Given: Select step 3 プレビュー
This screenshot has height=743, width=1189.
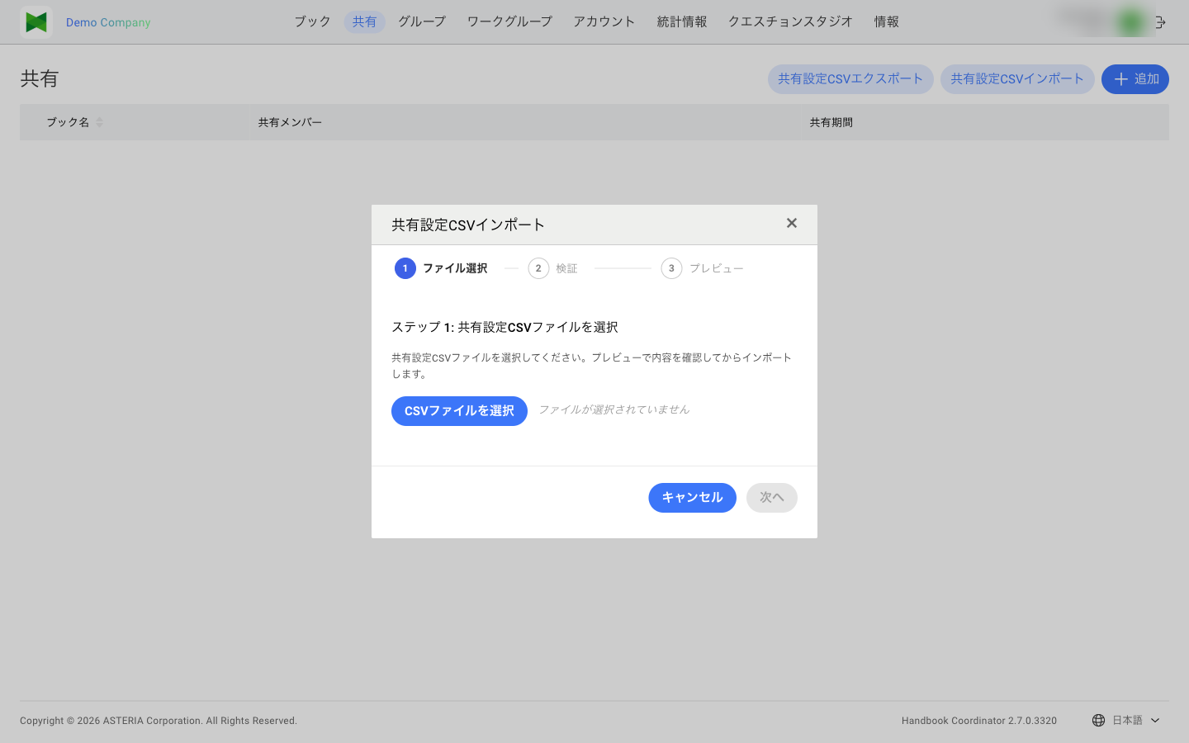Looking at the screenshot, I should click(703, 268).
